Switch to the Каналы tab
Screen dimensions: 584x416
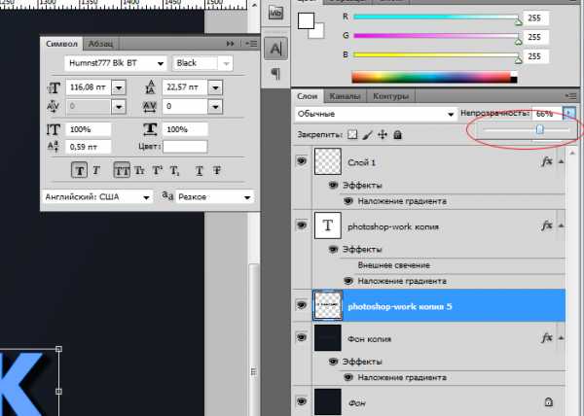[x=346, y=96]
